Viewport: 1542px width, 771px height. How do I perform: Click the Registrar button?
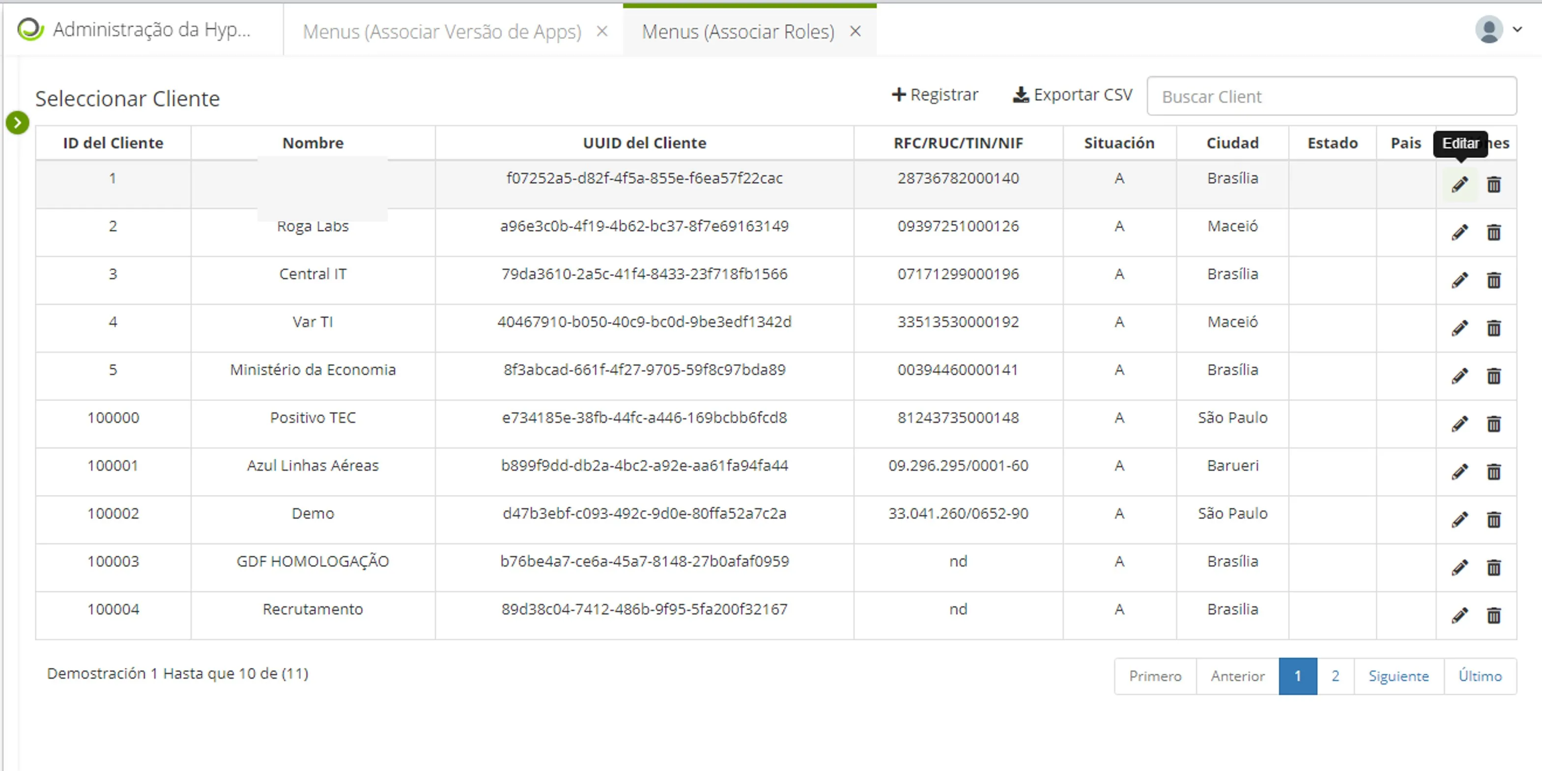935,94
